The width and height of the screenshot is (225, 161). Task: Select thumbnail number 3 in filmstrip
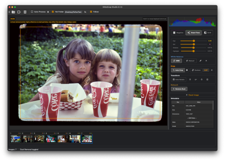39,139
